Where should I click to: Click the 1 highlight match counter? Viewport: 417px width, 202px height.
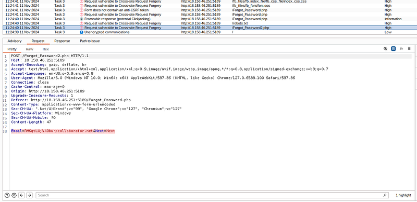point(403,195)
